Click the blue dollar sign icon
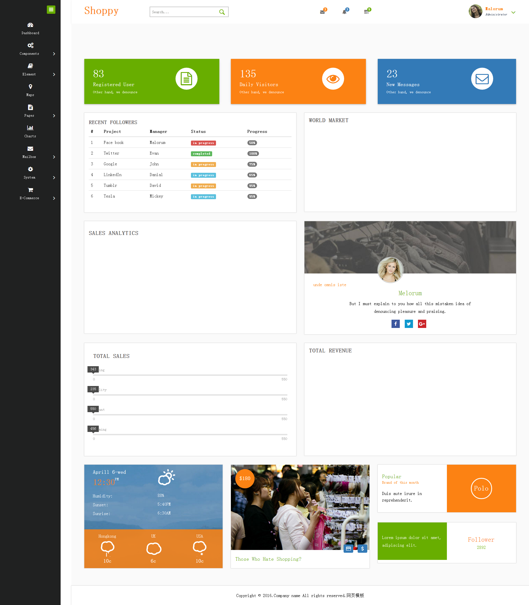The width and height of the screenshot is (529, 605). 362,549
